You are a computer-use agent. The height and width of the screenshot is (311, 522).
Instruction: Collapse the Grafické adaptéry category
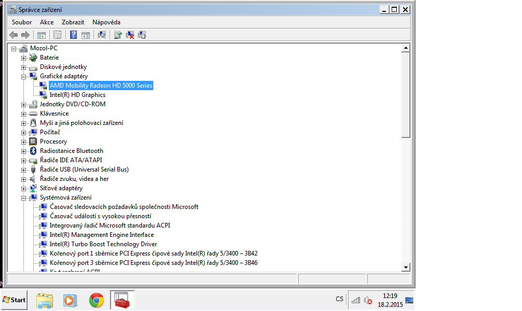pyautogui.click(x=24, y=77)
